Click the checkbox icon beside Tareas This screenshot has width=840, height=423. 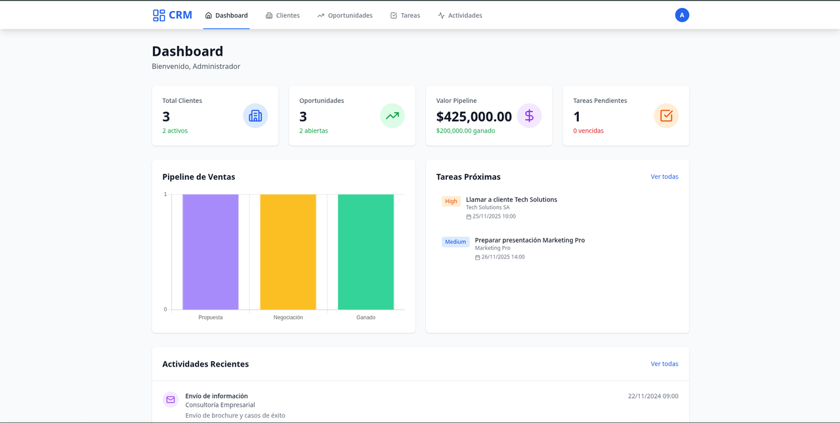click(x=394, y=15)
